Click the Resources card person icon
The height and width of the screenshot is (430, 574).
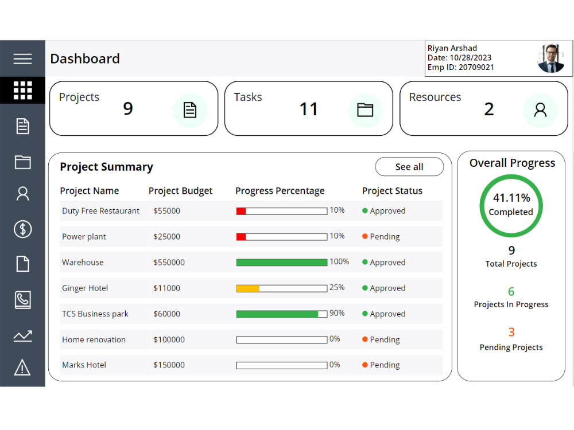point(540,110)
